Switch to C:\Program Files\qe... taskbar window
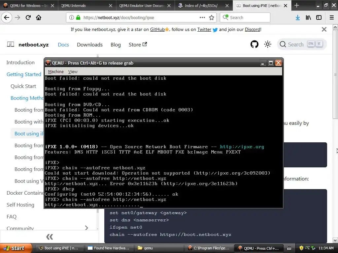The width and height of the screenshot is (338, 253). [x=209, y=248]
